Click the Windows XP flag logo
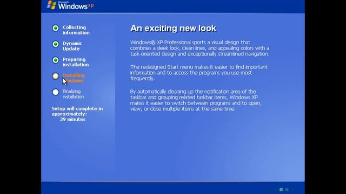Image resolution: width=346 pixels, height=194 pixels. click(52, 5)
